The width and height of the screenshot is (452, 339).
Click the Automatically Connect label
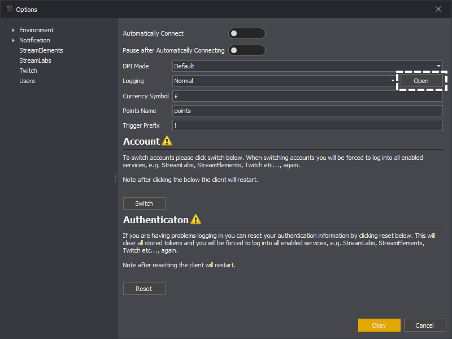point(153,33)
